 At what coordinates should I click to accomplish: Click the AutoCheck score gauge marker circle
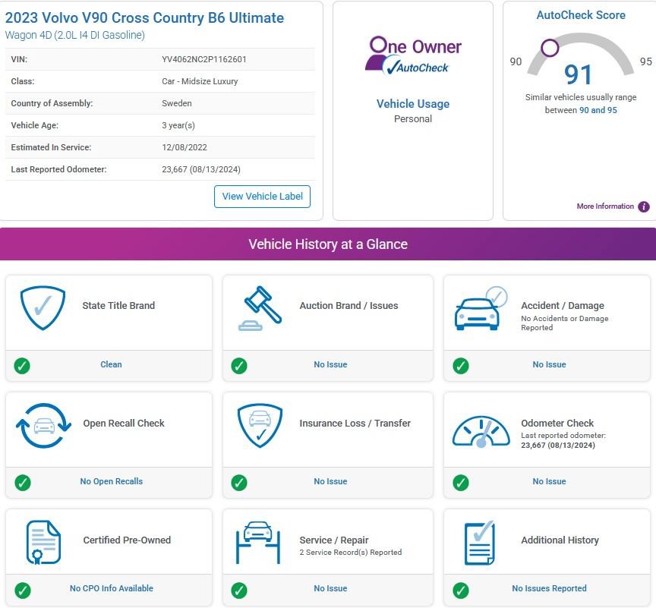550,48
